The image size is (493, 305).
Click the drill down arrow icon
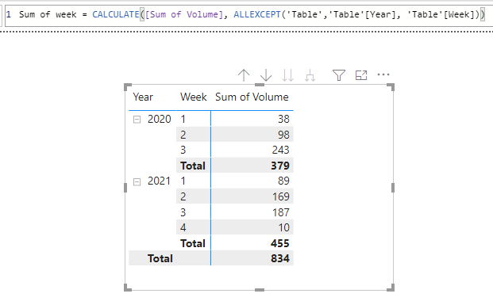[x=266, y=75]
